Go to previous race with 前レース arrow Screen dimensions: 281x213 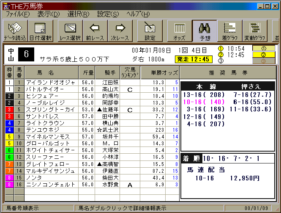[95, 31]
